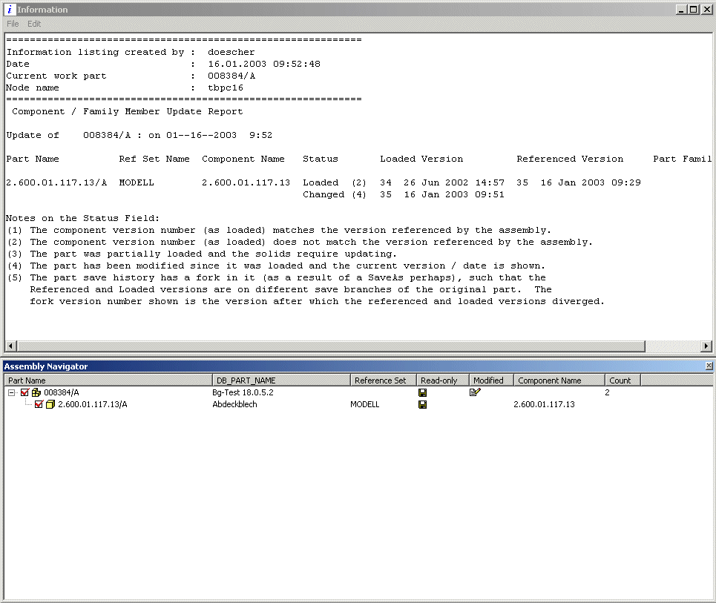Close the Assembly Navigator panel
The image size is (716, 603).
[x=709, y=366]
